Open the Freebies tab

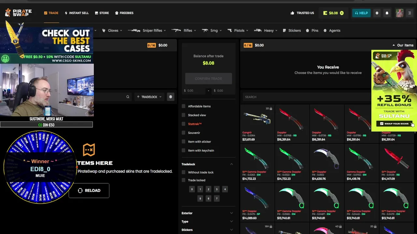(x=124, y=13)
